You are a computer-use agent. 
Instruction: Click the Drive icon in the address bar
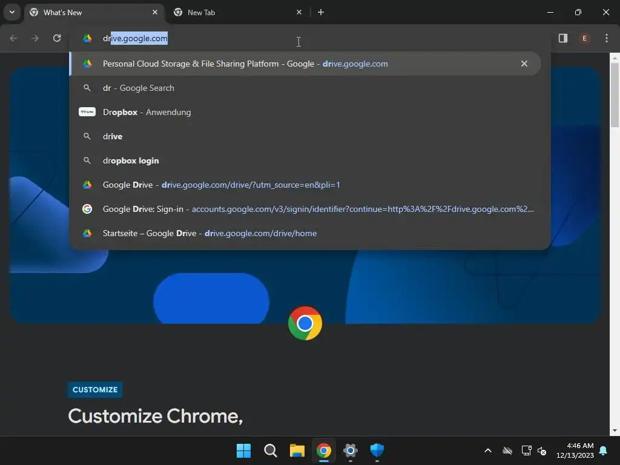click(x=87, y=38)
